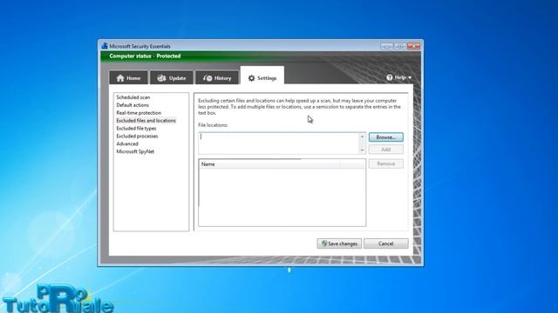The image size is (558, 313).
Task: Open Microsoft SpyNet settings
Action: click(135, 151)
